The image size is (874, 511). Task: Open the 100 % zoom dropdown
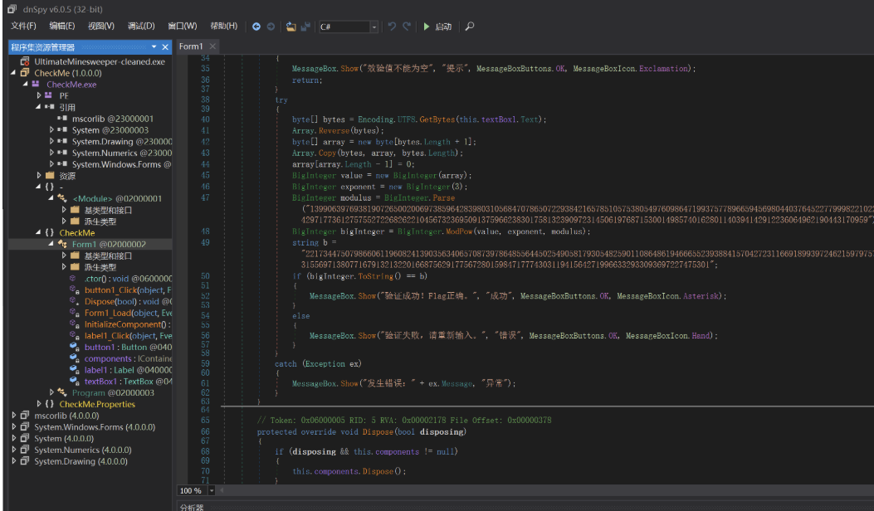coord(212,490)
